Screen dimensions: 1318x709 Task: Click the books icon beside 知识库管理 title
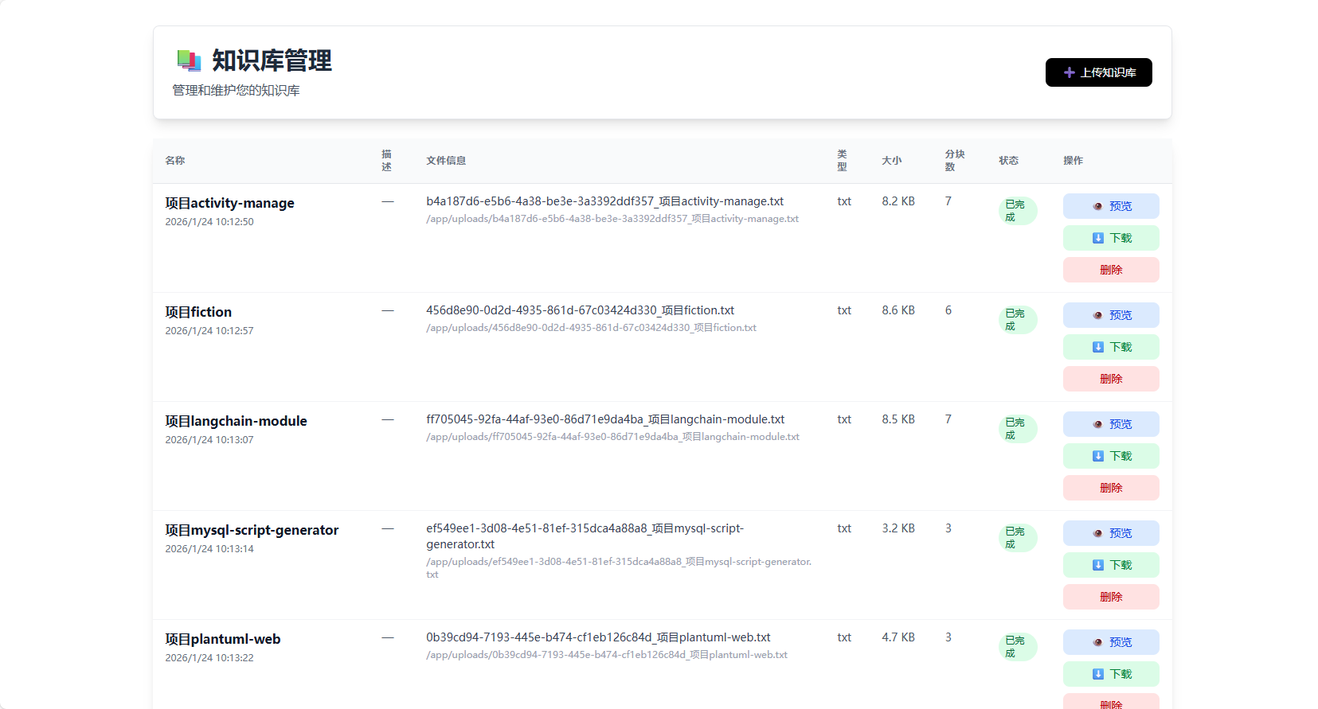(189, 60)
